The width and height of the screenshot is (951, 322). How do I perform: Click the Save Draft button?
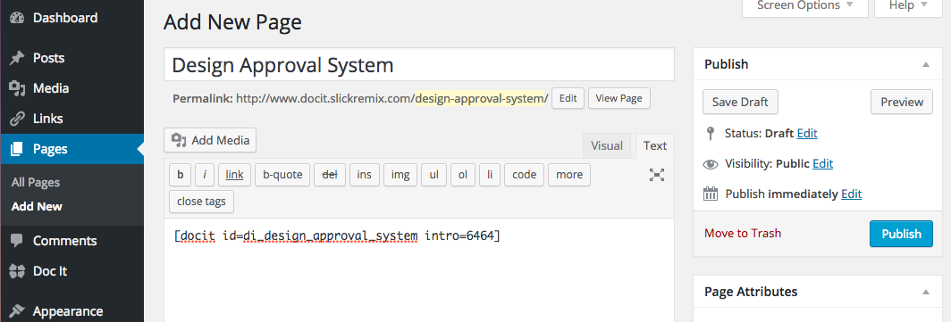(740, 102)
